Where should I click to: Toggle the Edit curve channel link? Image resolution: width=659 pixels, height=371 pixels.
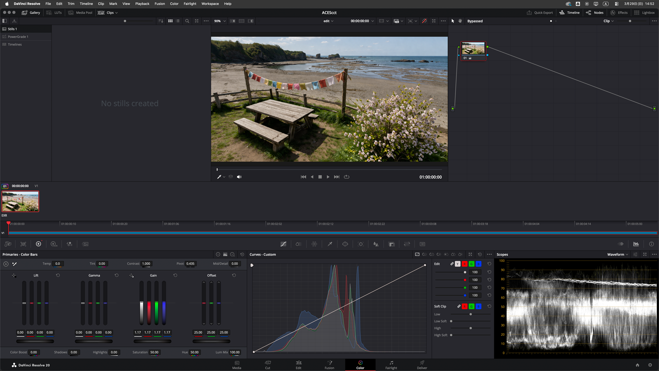[x=452, y=264]
